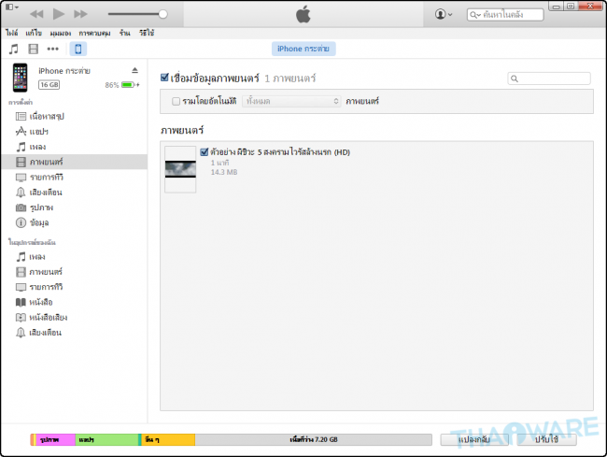Viewport: 607px width, 457px height.
Task: Click the ผีชีวะ 5 movie thumbnail
Action: pos(180,169)
